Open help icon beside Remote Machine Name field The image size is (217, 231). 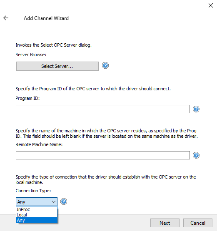click(x=196, y=155)
